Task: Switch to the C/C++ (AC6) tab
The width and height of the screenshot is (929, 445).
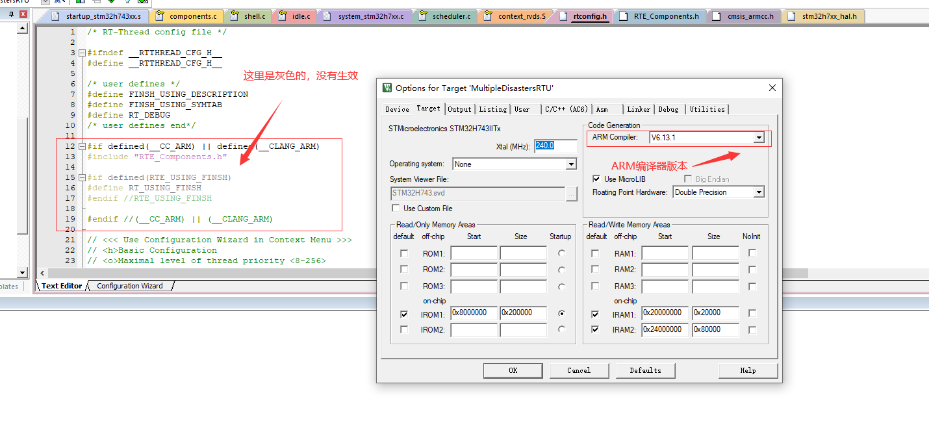Action: (566, 109)
